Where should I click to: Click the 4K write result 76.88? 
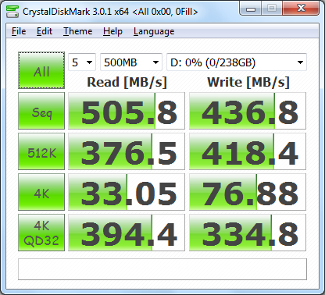248,192
